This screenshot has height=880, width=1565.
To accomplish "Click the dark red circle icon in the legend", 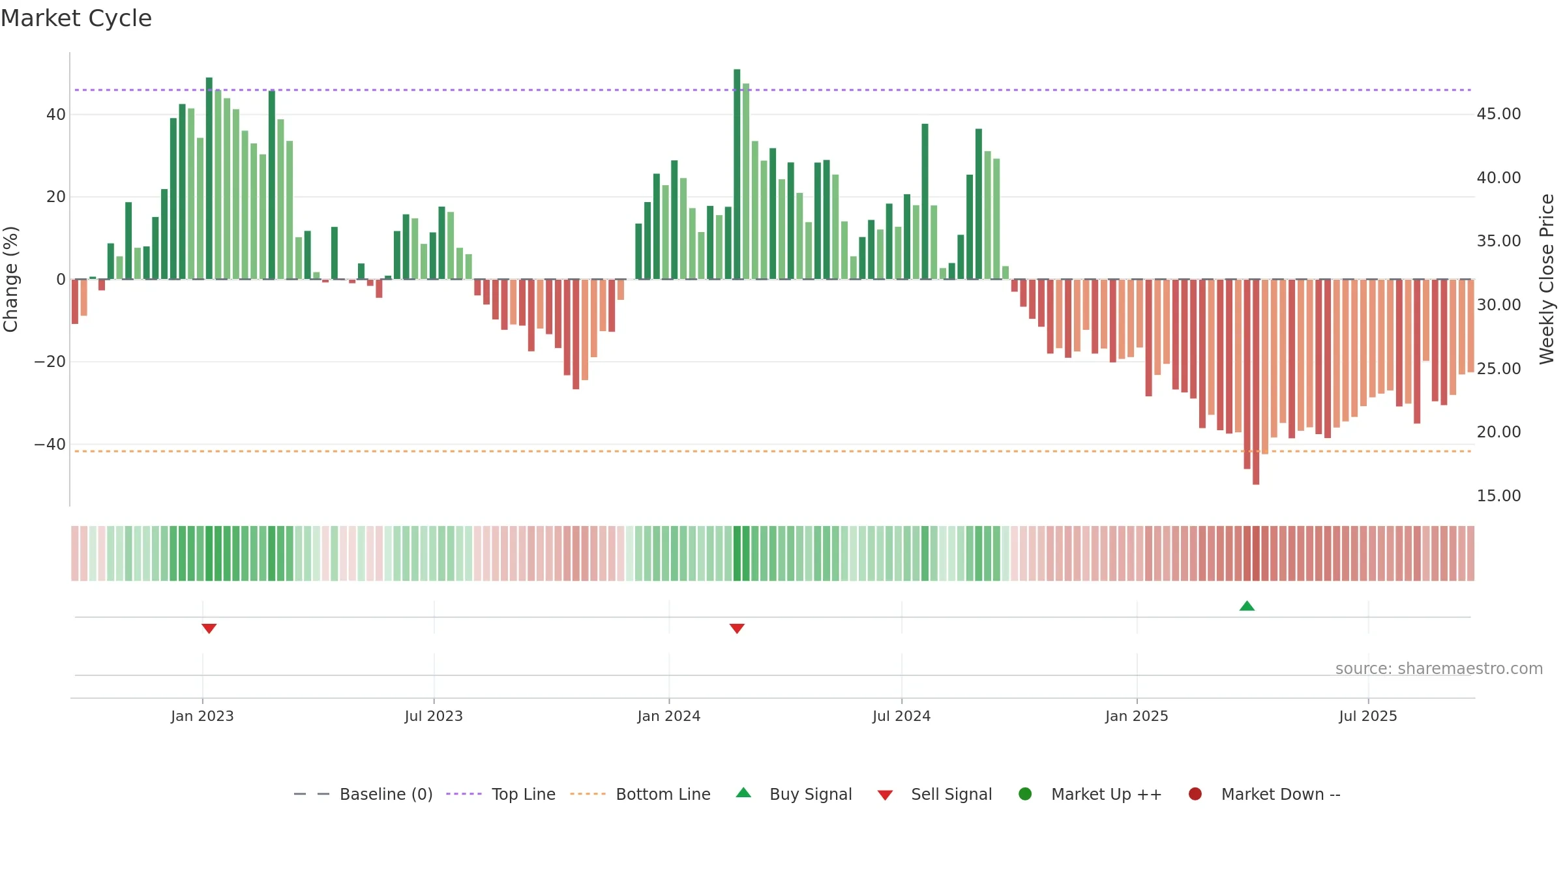I will click(x=1195, y=794).
